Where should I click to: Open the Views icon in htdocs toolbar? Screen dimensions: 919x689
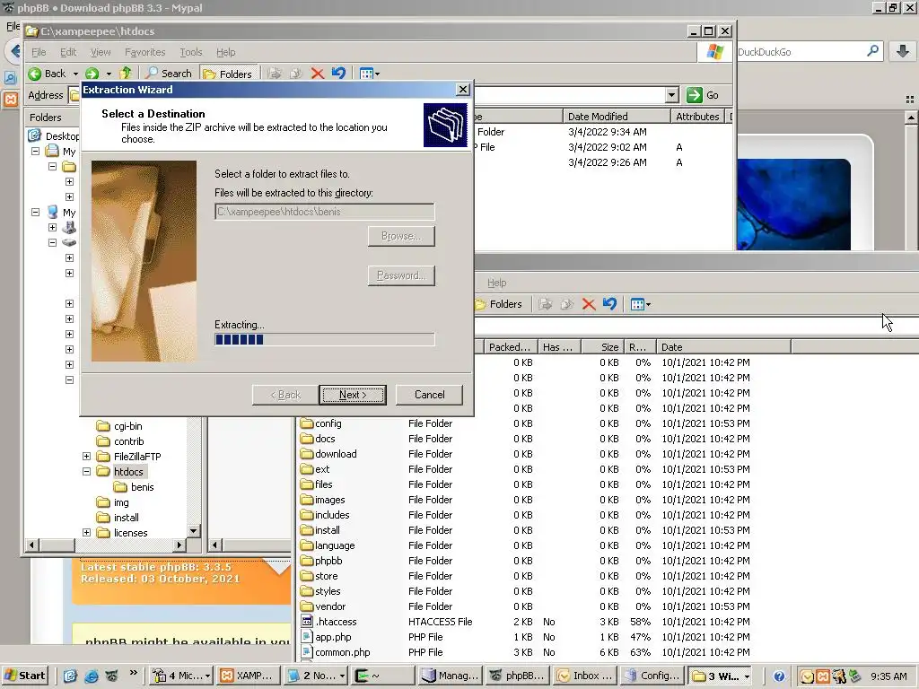(366, 74)
